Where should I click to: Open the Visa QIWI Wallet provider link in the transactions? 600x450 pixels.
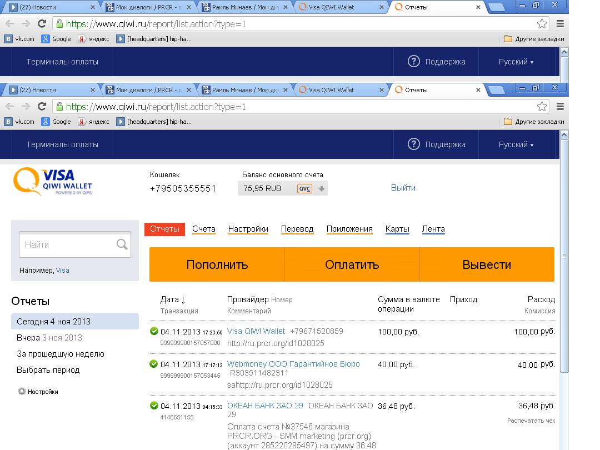(256, 331)
